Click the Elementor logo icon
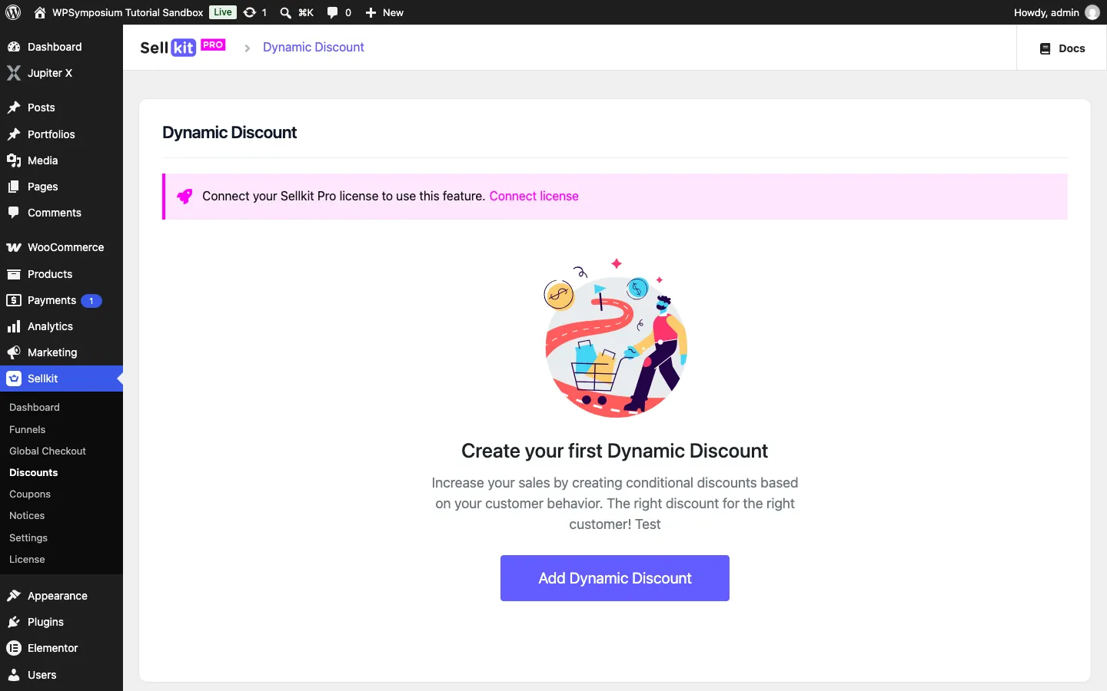Image resolution: width=1107 pixels, height=691 pixels. pos(14,648)
